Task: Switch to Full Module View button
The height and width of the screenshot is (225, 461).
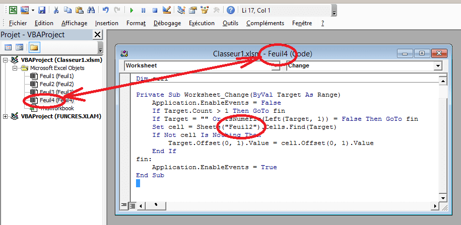Action: pyautogui.click(x=133, y=205)
